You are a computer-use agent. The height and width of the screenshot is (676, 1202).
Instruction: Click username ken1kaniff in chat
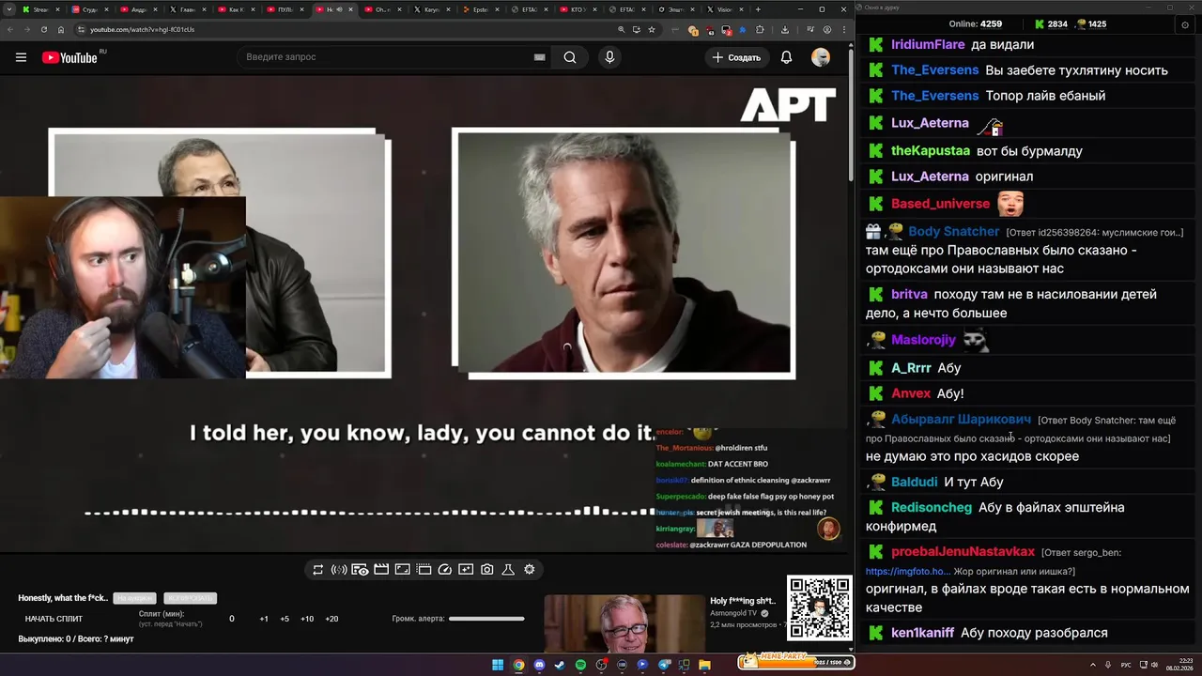tap(922, 633)
